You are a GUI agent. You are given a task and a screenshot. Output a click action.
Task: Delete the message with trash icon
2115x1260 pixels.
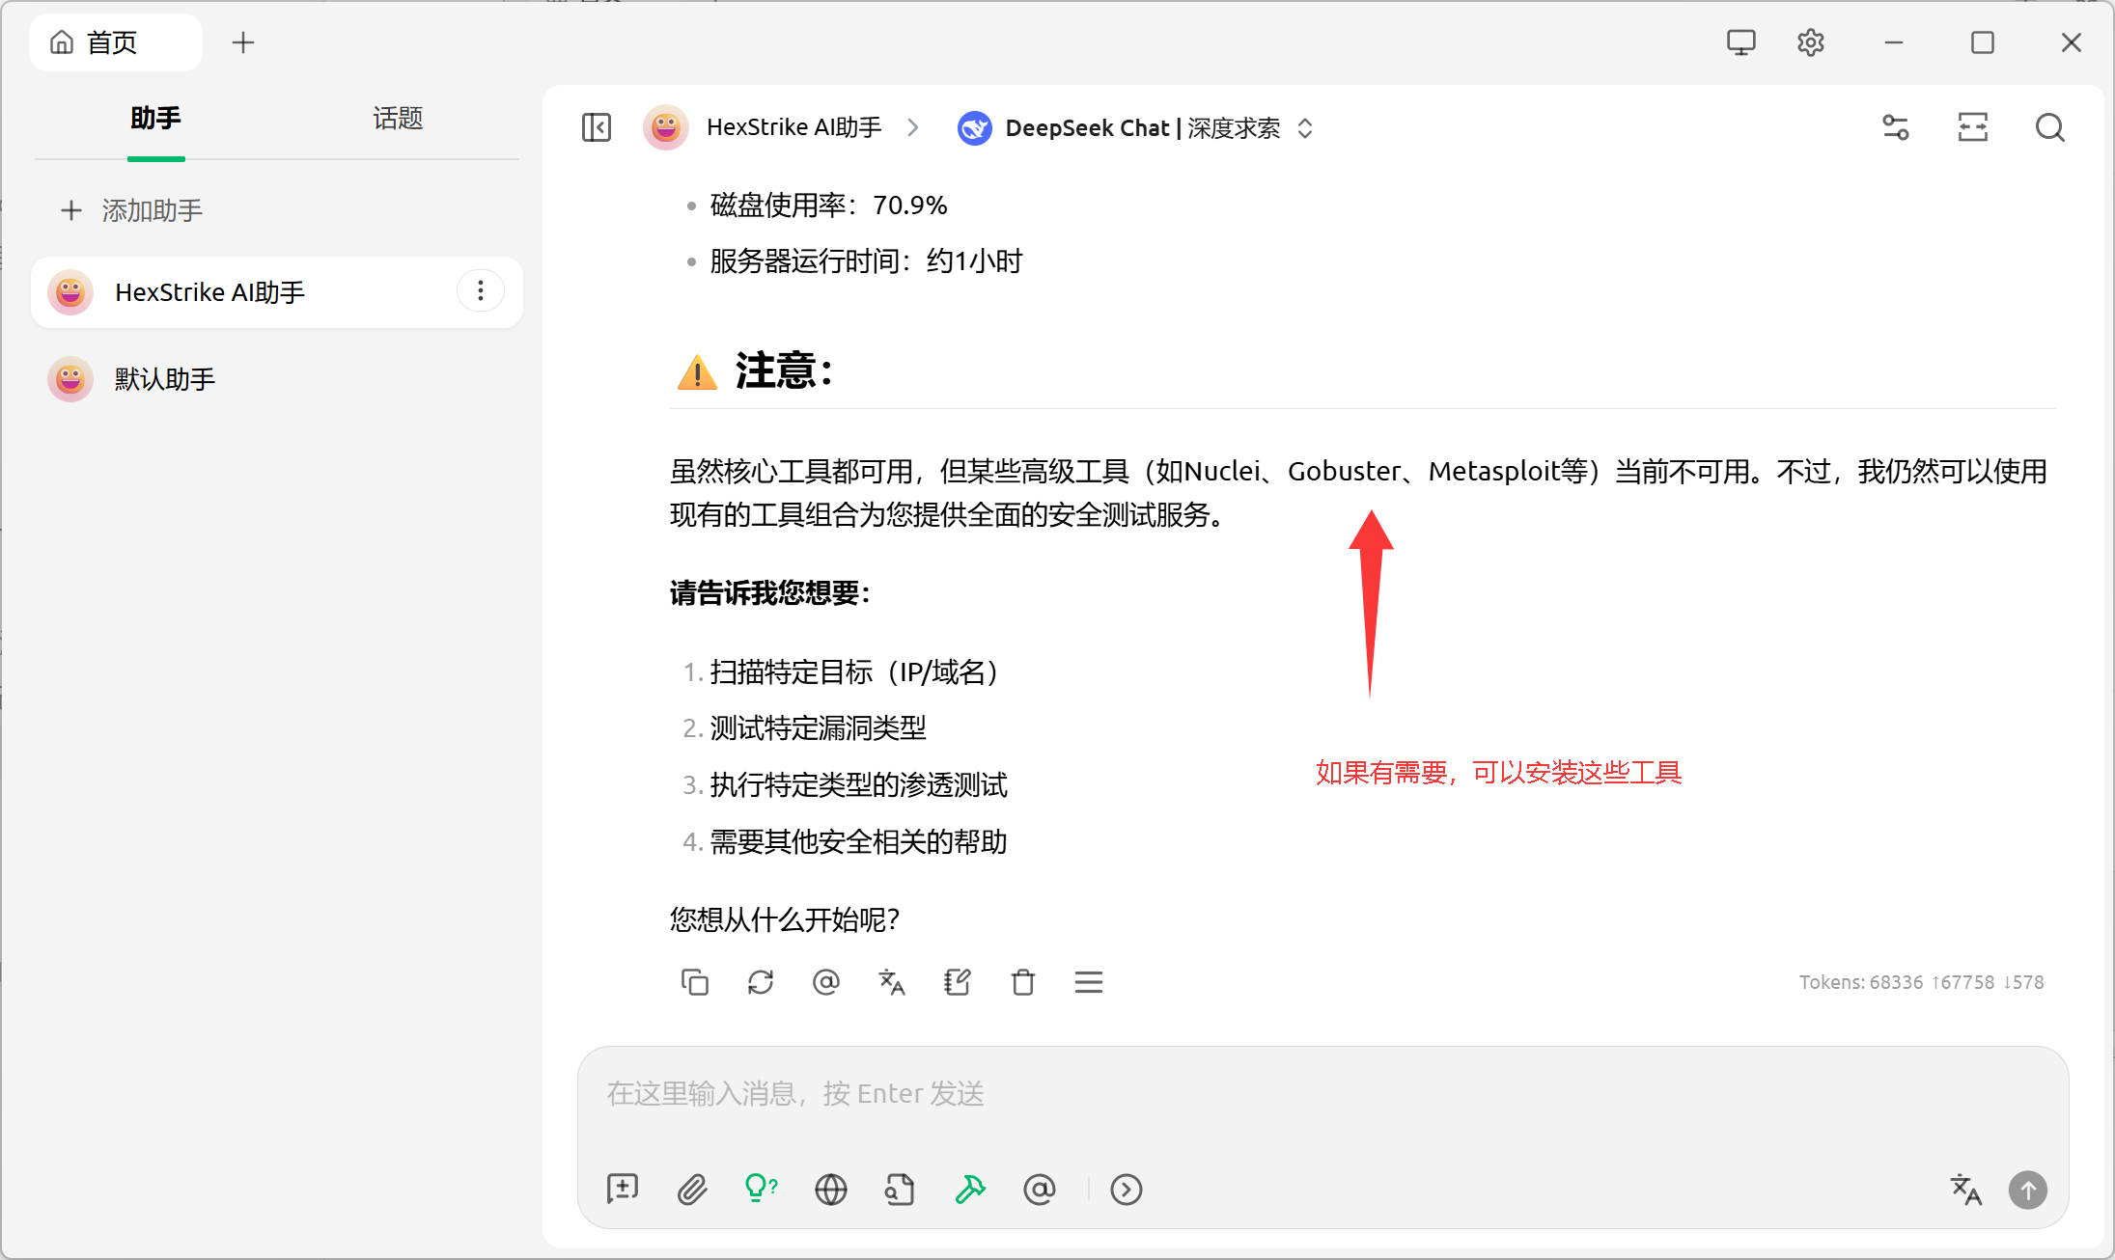pyautogui.click(x=1023, y=982)
